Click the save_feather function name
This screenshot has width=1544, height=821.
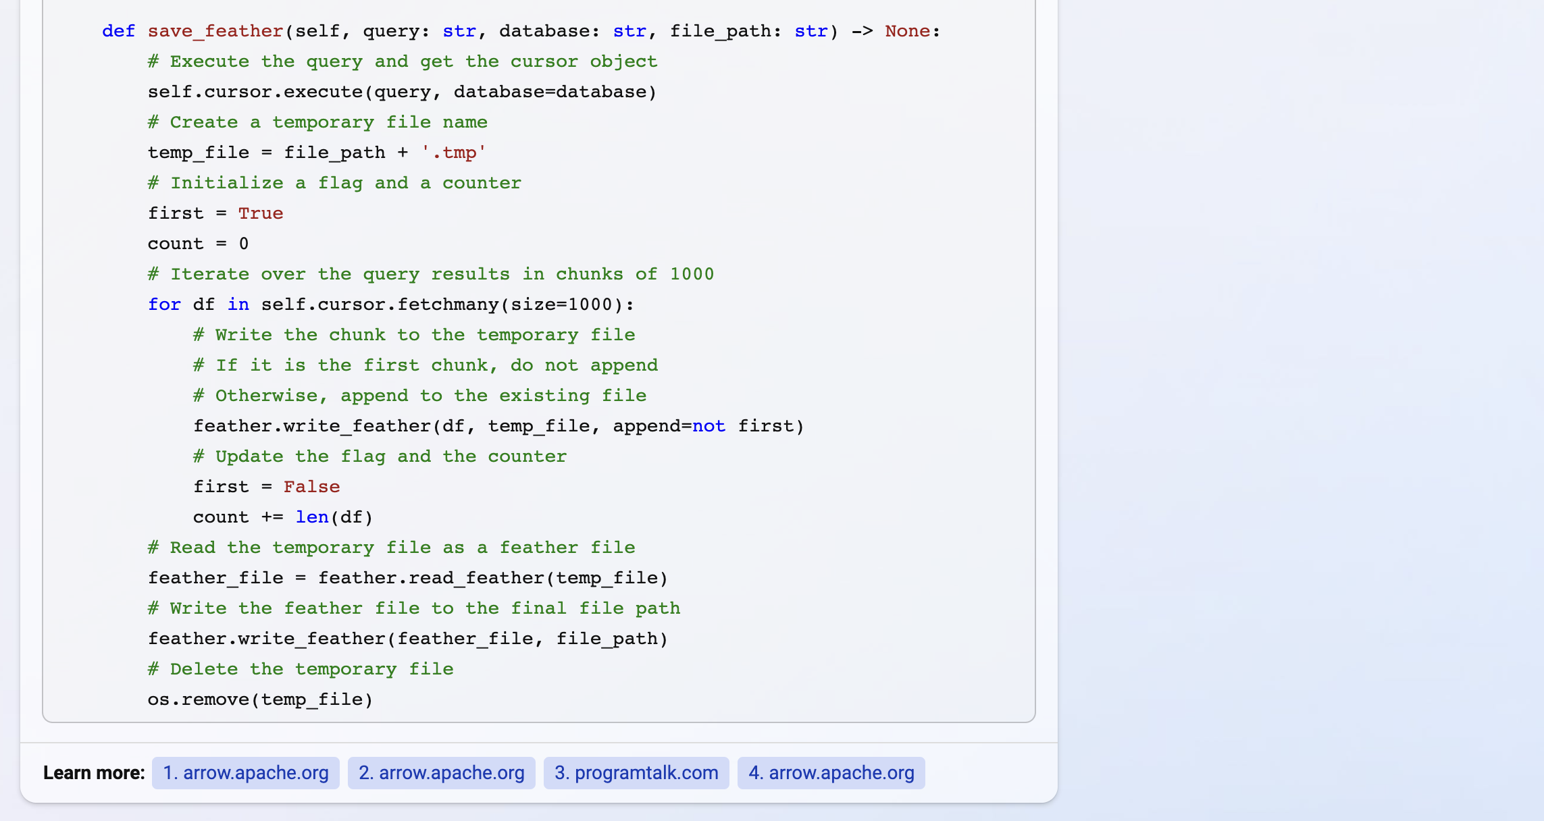(x=215, y=30)
